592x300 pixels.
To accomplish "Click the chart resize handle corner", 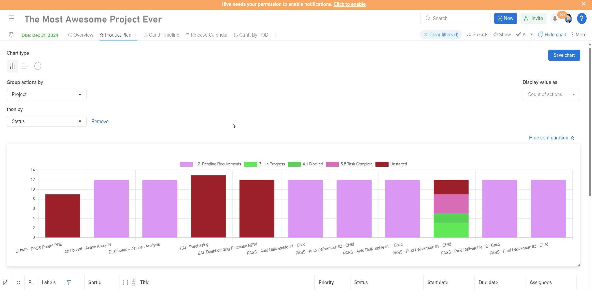I will coord(579,265).
